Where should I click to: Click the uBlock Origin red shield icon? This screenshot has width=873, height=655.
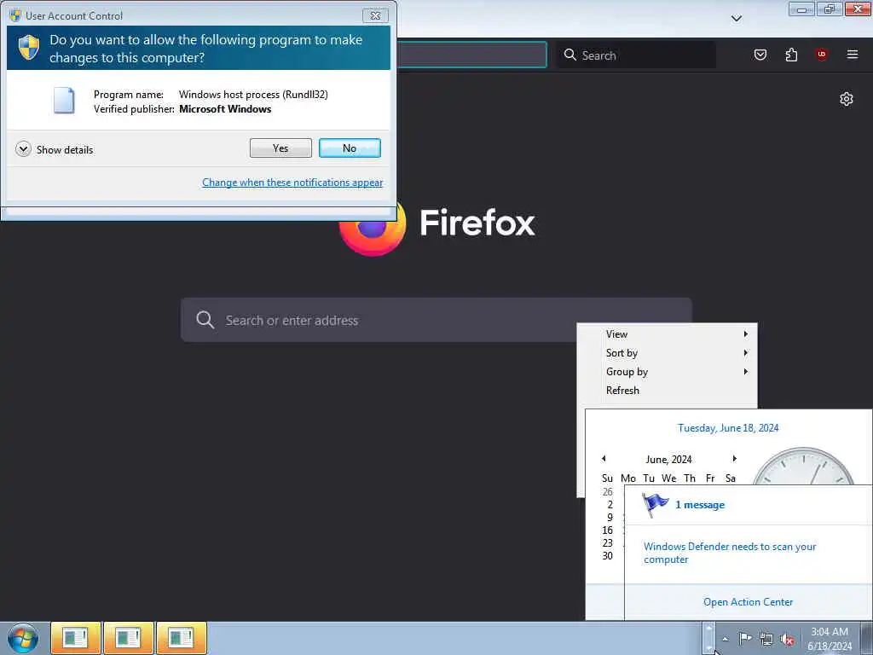(821, 54)
